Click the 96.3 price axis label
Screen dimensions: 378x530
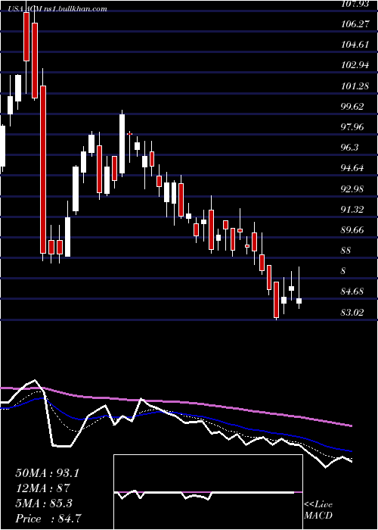tap(350, 148)
